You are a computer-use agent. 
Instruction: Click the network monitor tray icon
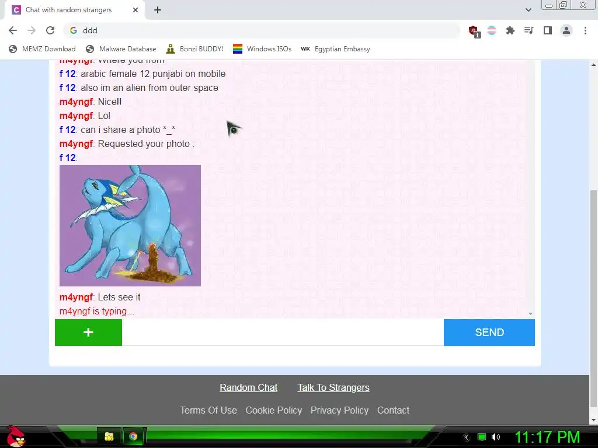pos(482,437)
